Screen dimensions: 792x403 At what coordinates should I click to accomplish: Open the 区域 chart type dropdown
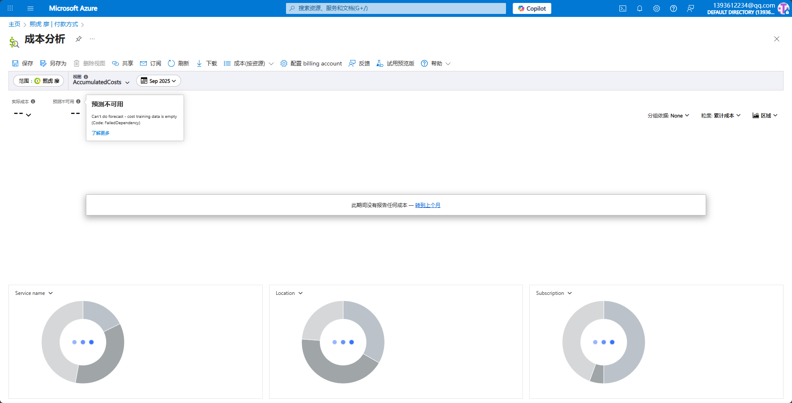[x=765, y=116]
